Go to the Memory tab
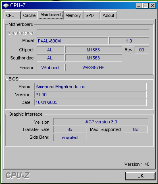 coord(73,15)
